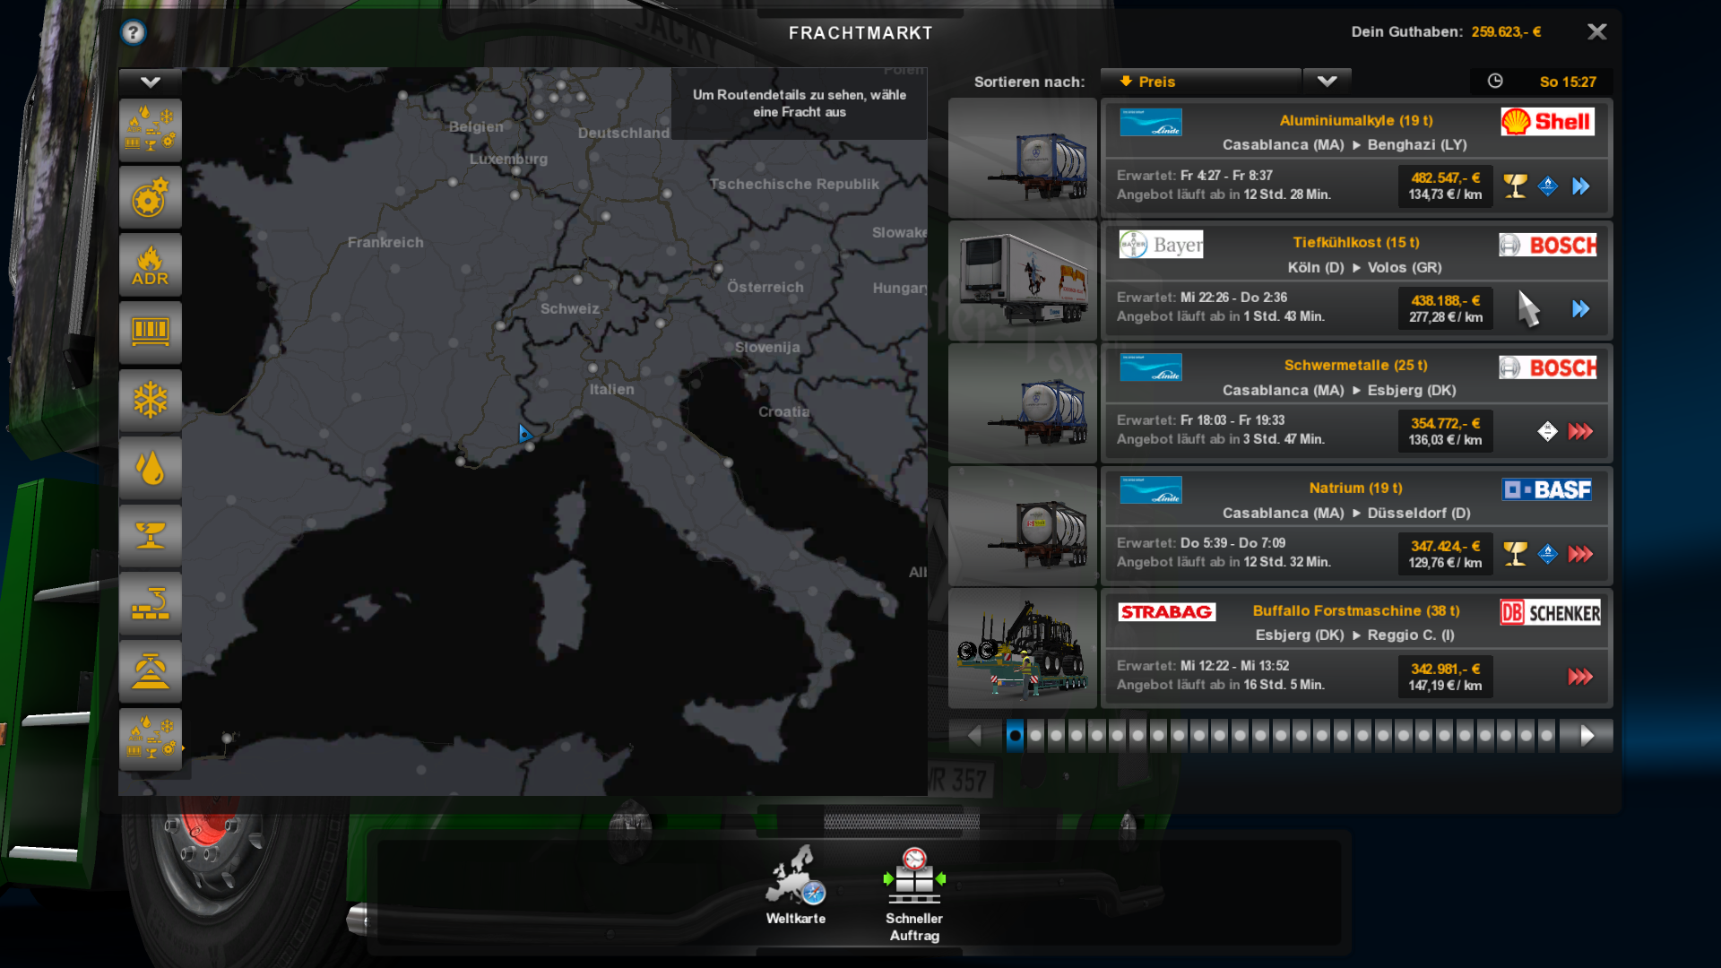Viewport: 1721px width, 968px height.
Task: Click fragile trophy icon on Aluminiumalkyle job
Action: tap(1516, 186)
